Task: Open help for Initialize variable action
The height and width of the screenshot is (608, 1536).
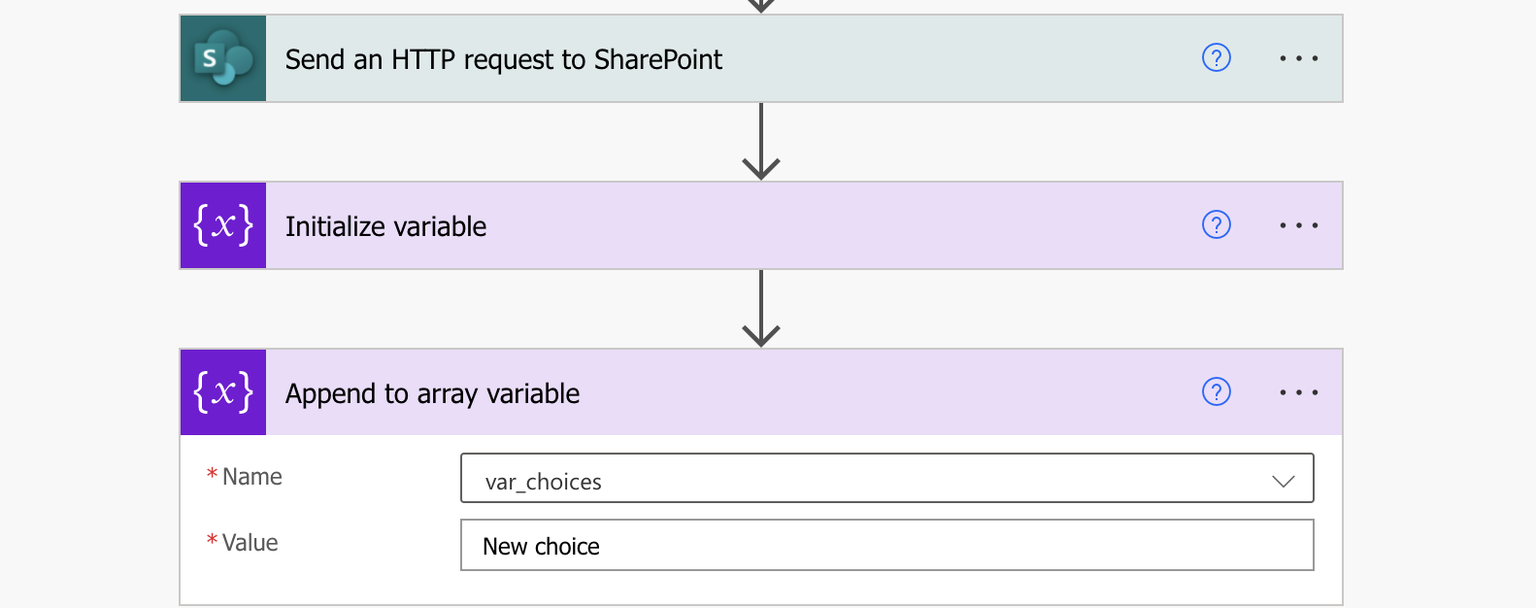Action: pos(1217,225)
